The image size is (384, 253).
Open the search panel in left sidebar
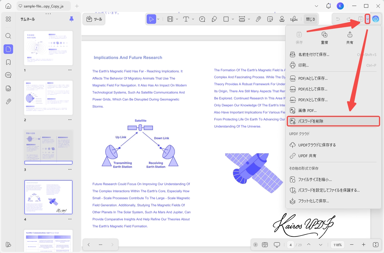(8, 36)
